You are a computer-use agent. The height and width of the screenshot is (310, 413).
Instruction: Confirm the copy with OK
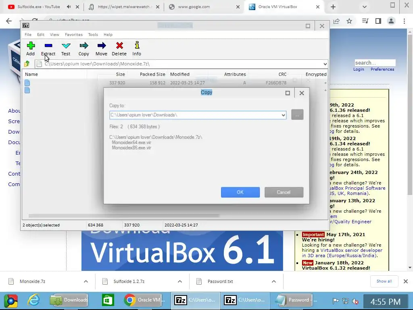tap(240, 192)
